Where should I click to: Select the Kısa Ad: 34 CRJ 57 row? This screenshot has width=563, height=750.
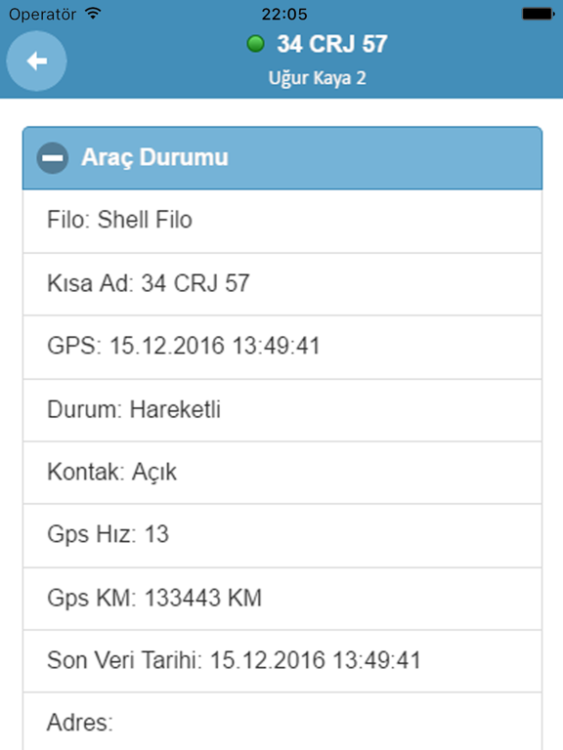(x=282, y=284)
